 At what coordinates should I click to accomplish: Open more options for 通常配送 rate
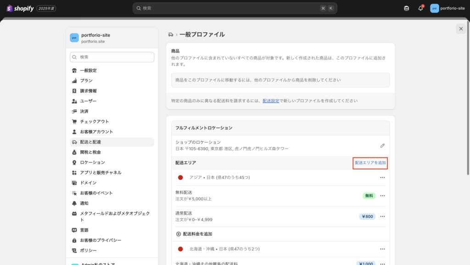click(x=382, y=216)
